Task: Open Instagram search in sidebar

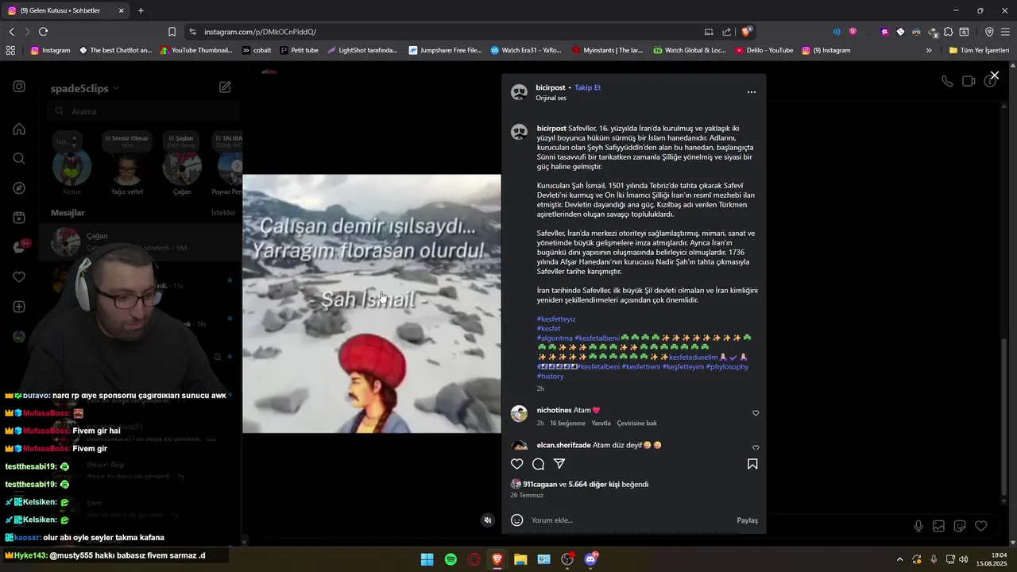Action: point(19,158)
